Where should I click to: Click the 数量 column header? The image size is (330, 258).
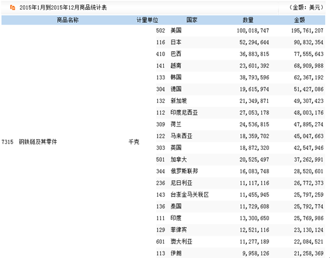click(248, 20)
